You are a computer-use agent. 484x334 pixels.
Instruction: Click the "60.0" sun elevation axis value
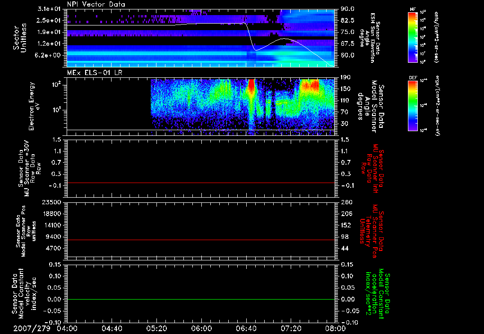(x=347, y=55)
